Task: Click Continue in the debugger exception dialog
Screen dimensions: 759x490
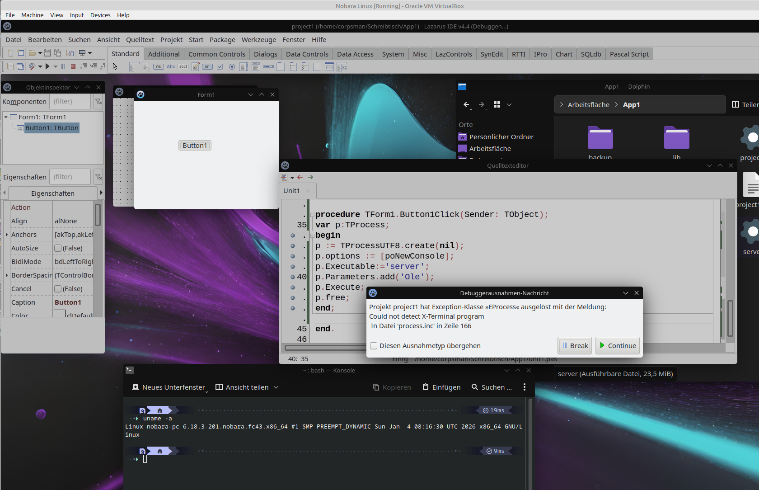Action: [617, 346]
